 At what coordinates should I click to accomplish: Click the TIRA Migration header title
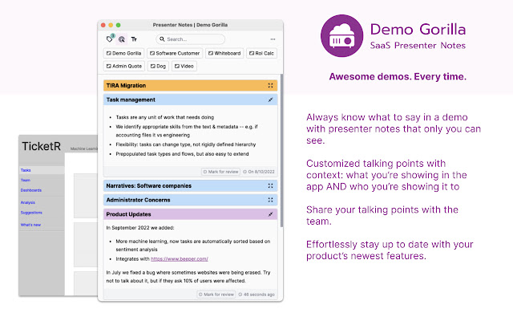(126, 86)
